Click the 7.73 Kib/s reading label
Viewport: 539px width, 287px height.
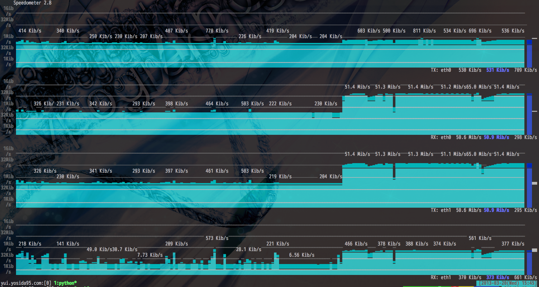tap(150, 255)
